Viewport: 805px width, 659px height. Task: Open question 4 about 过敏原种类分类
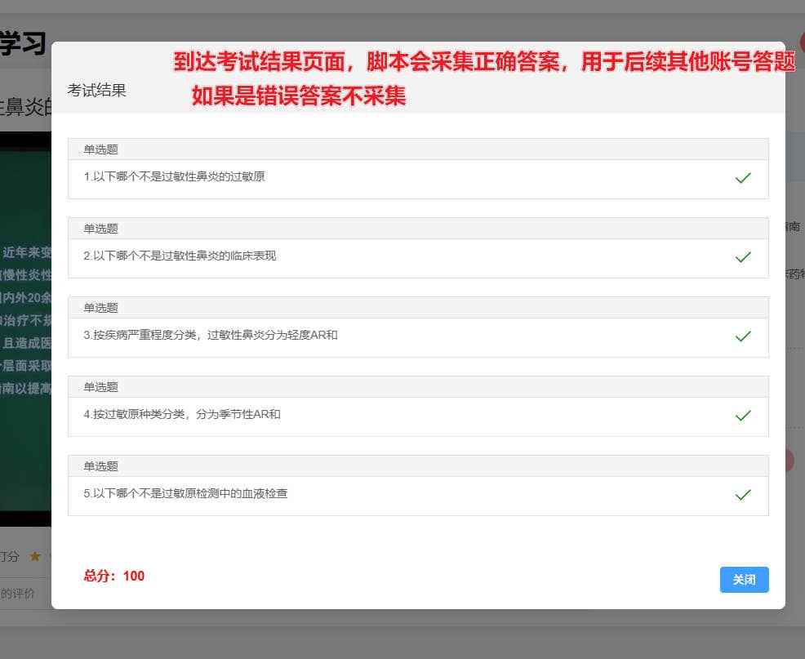181,414
